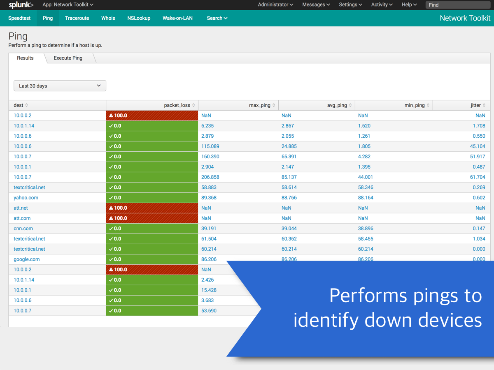Viewport: 494px width, 370px height.
Task: Focus the Find search field
Action: point(458,5)
